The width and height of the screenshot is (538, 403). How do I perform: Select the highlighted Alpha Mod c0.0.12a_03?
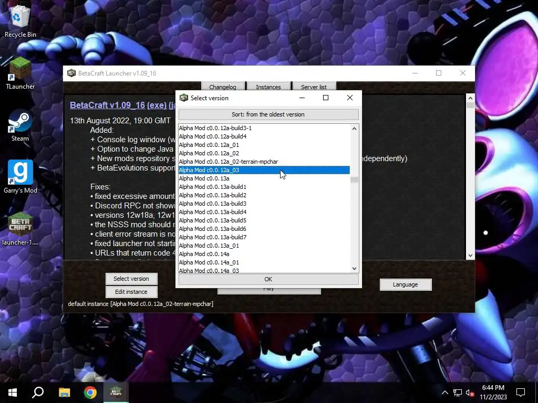click(x=264, y=170)
